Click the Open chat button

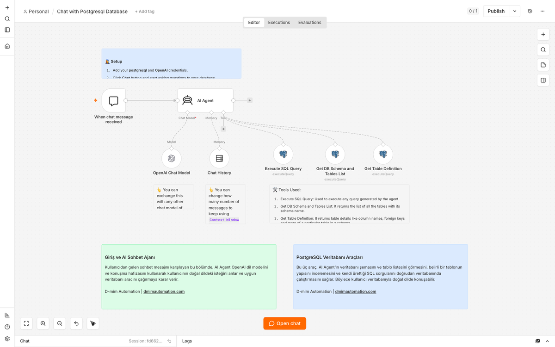(x=285, y=323)
